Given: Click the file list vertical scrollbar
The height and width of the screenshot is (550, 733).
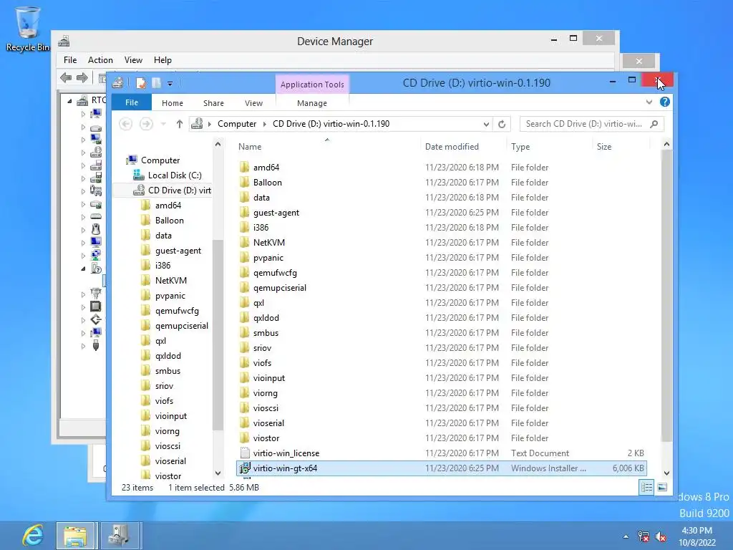Looking at the screenshot, I should pos(666,294).
